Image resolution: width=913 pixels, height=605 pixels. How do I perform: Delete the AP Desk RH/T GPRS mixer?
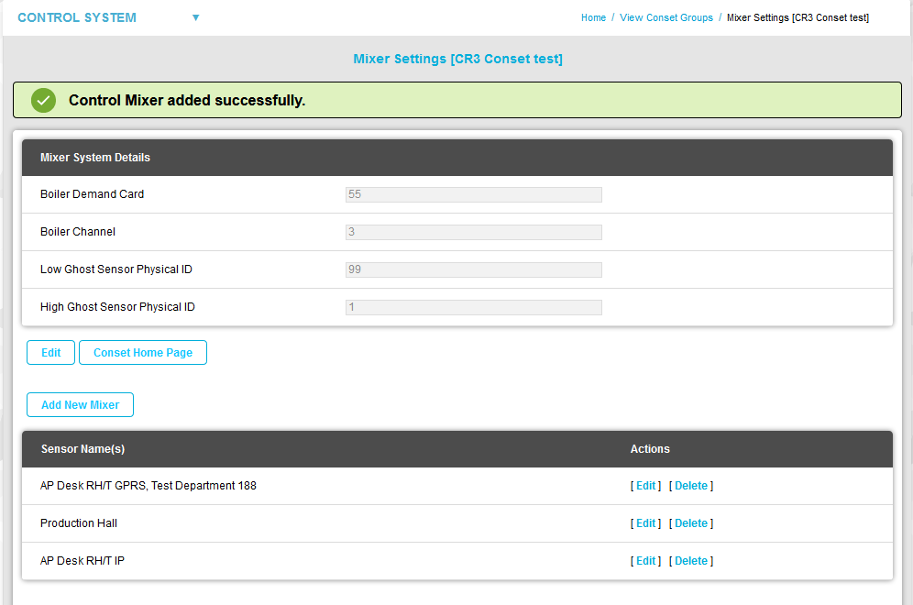(x=690, y=486)
